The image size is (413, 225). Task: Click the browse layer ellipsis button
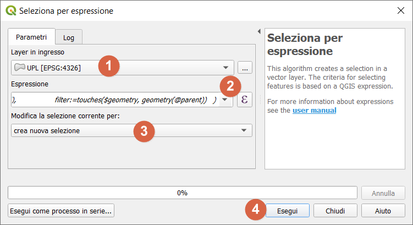[245, 68]
